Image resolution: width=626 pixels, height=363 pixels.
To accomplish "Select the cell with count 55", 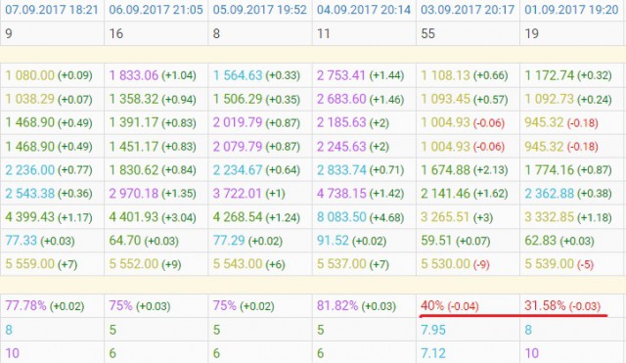I will 468,33.
